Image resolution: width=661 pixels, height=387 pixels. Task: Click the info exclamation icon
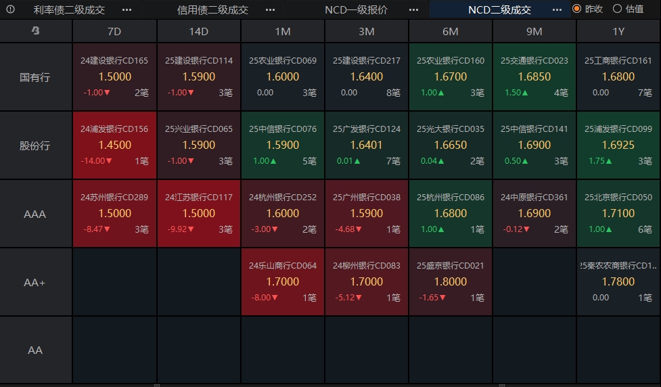(x=11, y=9)
